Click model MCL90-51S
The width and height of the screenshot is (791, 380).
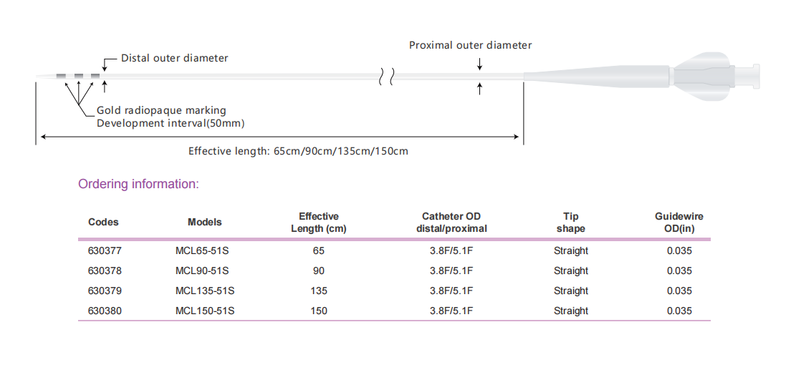pos(202,271)
